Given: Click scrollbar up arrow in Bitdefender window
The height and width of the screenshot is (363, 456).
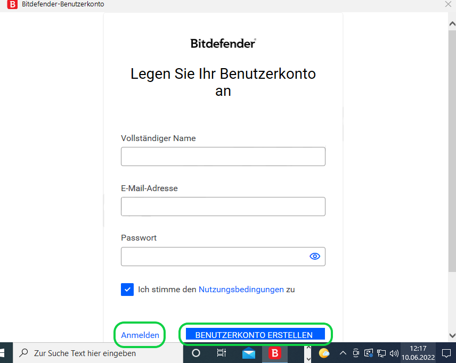Looking at the screenshot, I should (452, 24).
